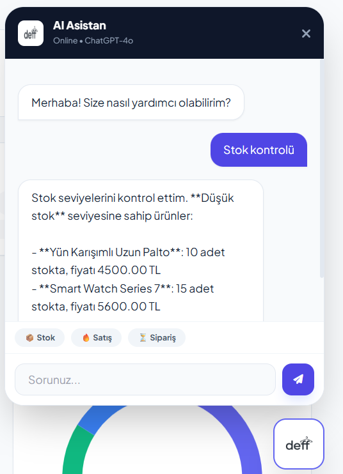Focus the Sorunuz message input field

(x=145, y=379)
